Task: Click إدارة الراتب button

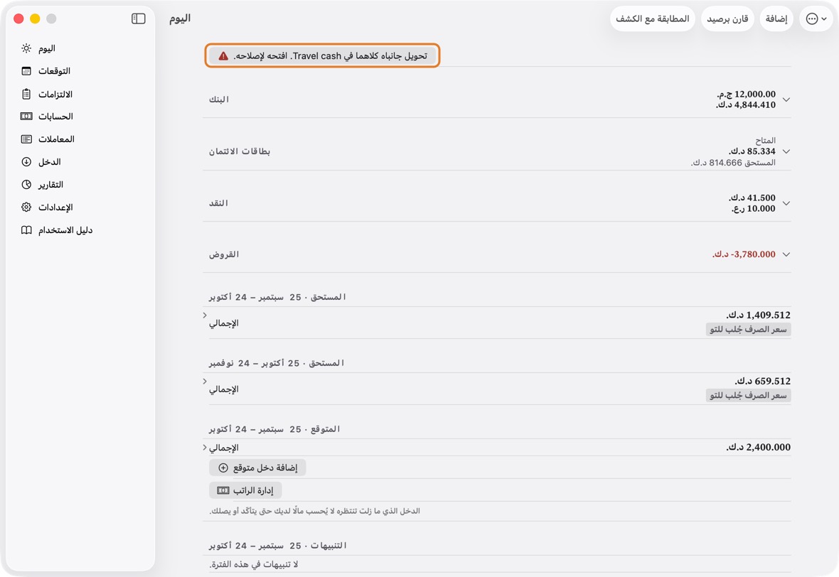Action: [245, 490]
